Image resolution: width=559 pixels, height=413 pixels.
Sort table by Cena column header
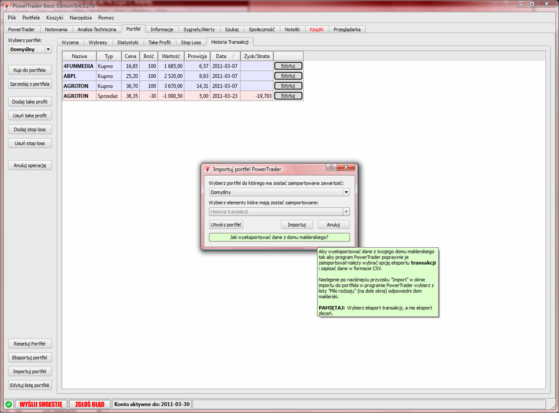click(130, 56)
